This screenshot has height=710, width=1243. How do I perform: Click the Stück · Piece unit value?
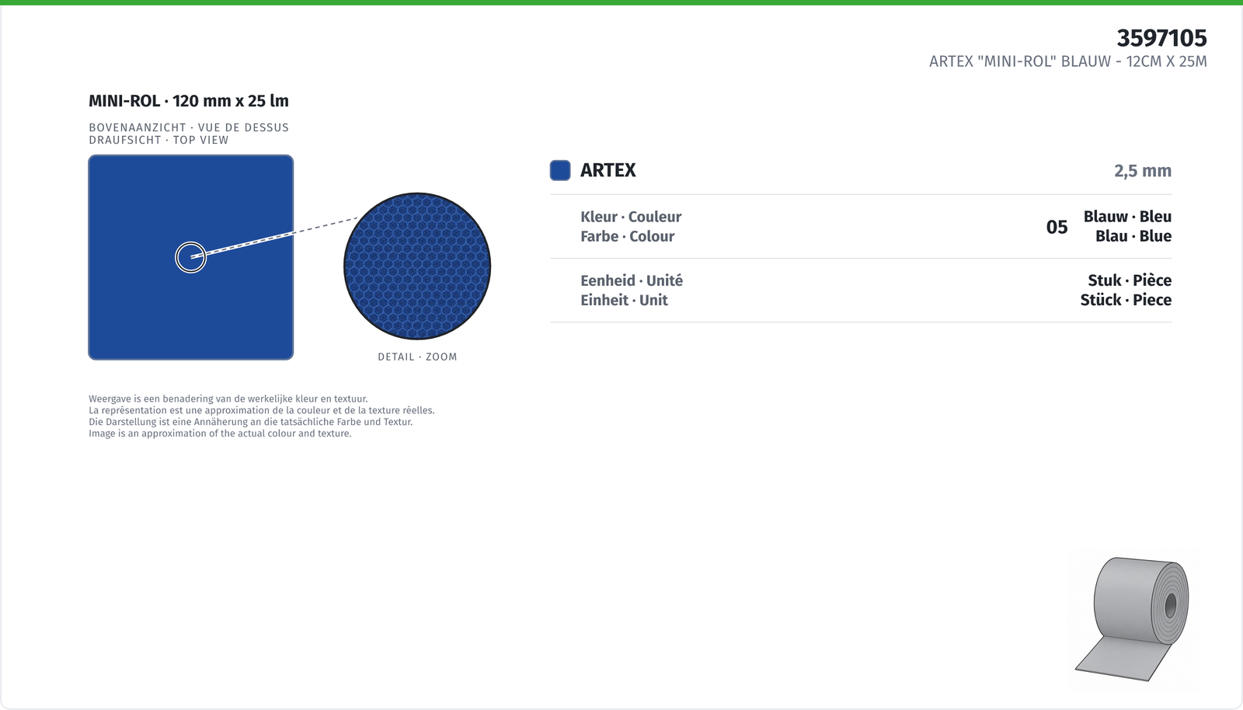[x=1126, y=300]
